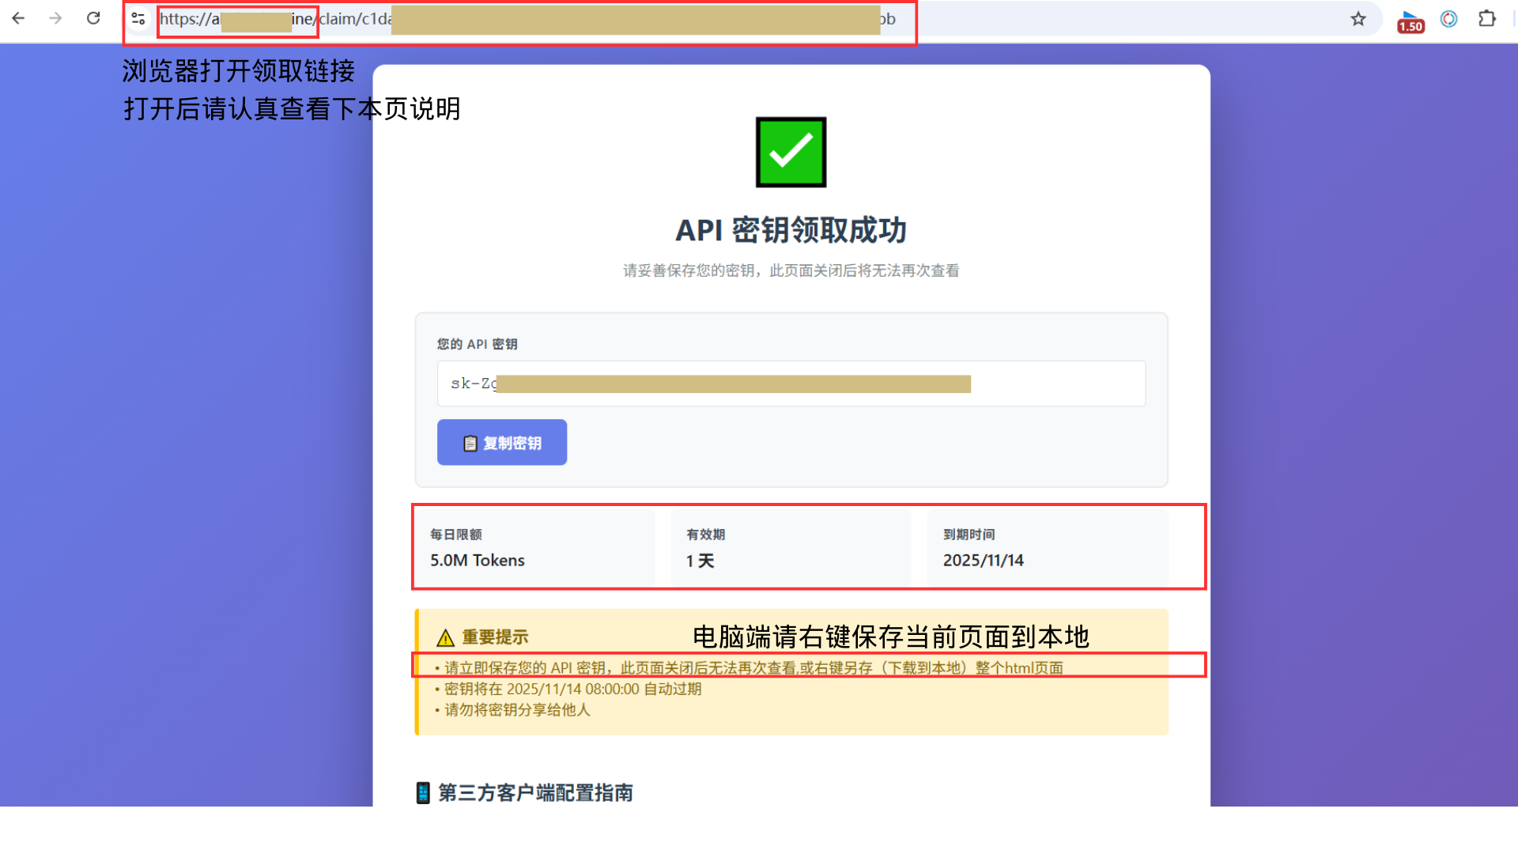This screenshot has height=854, width=1518.
Task: Click the 5.0M Tokens daily limit value
Action: click(x=476, y=560)
